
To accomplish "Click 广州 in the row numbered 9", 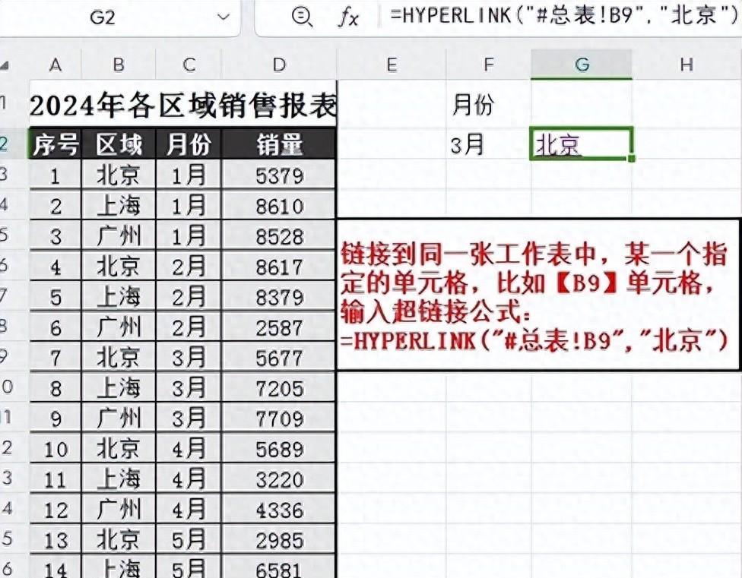I will 119,418.
